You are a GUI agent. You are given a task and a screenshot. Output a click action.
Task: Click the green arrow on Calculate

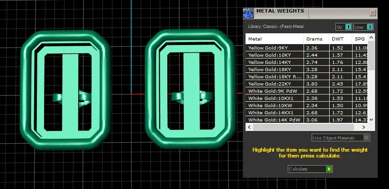click(329, 169)
